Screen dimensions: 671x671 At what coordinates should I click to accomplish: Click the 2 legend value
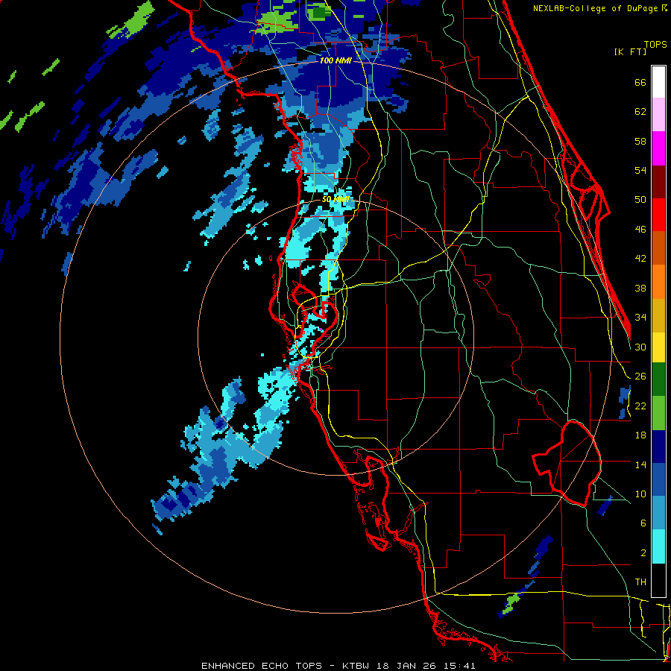pyautogui.click(x=643, y=553)
